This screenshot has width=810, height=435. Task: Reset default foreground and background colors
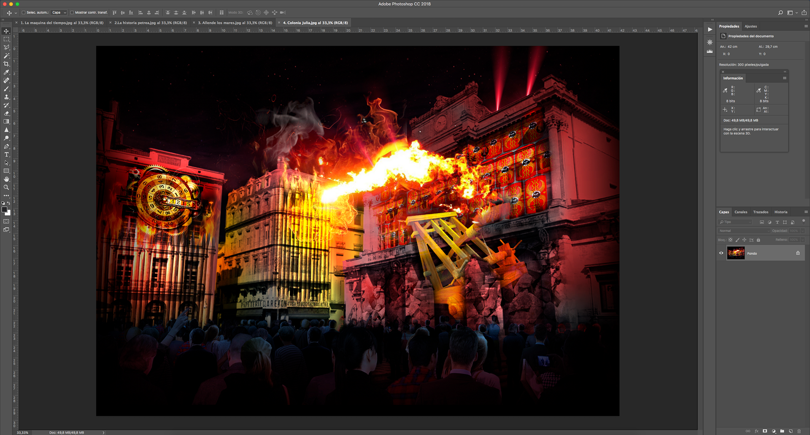[3, 203]
